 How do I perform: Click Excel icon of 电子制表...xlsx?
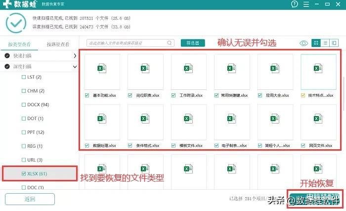tap(231, 119)
